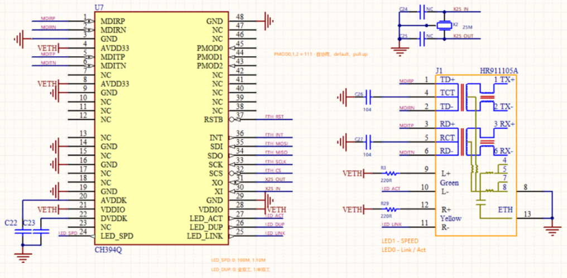The image size is (567, 278).
Task: Select the MDIRP net label at J1
Action: (406, 81)
